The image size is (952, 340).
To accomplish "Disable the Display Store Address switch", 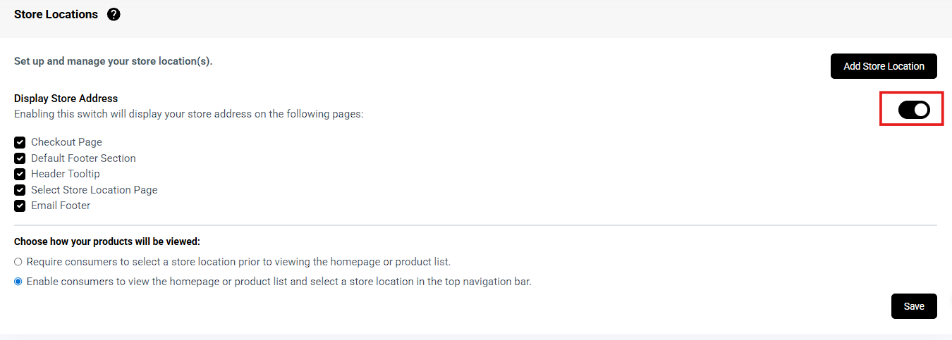I will (914, 110).
